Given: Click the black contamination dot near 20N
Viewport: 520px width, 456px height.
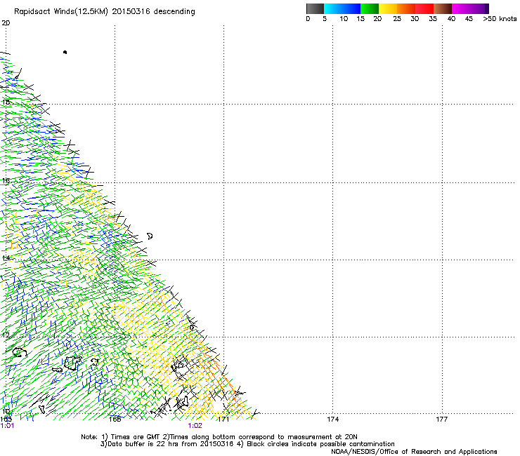Looking at the screenshot, I should coord(65,52).
